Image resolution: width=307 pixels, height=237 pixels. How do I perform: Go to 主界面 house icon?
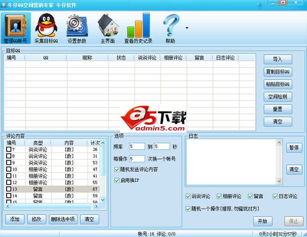[108, 28]
